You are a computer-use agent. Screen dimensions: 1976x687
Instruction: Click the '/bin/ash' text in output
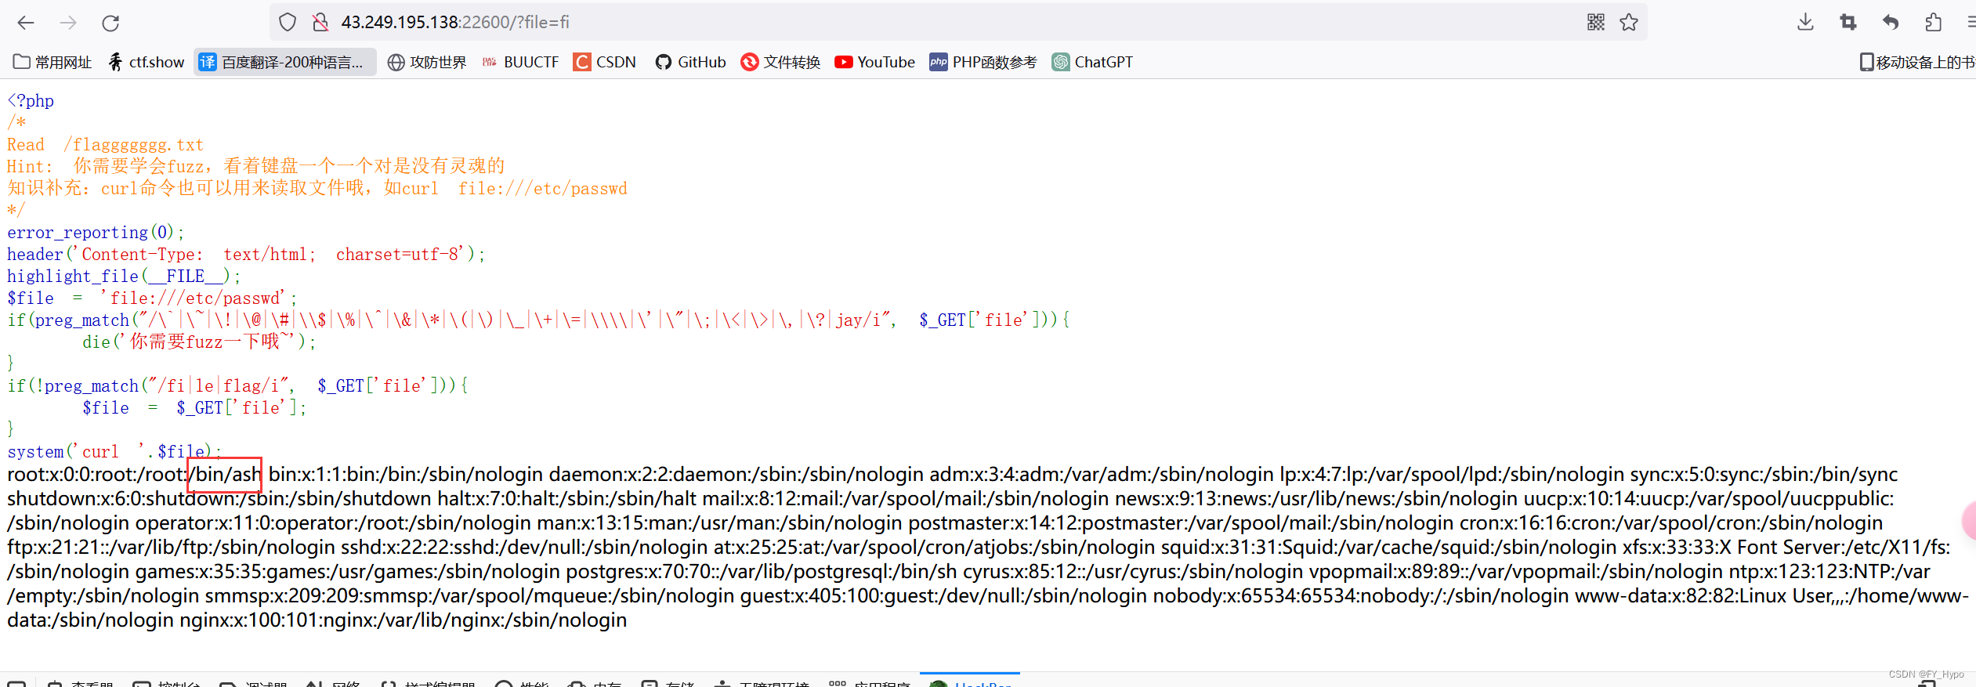coord(225,474)
